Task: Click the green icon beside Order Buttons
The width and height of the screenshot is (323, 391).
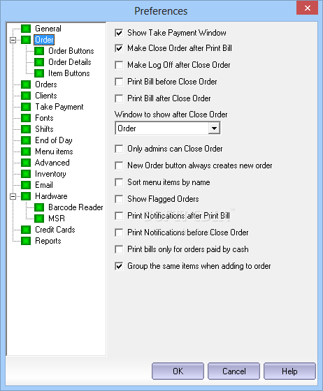Action: point(39,51)
